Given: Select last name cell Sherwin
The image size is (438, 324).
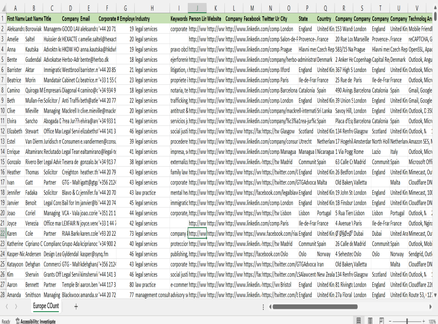Looking at the screenshot, I should point(34,274).
